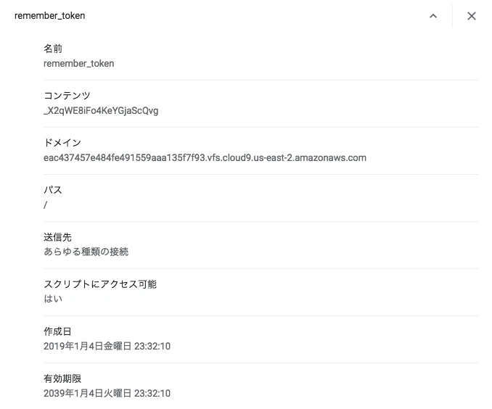Select the remember_token header title

pos(49,16)
